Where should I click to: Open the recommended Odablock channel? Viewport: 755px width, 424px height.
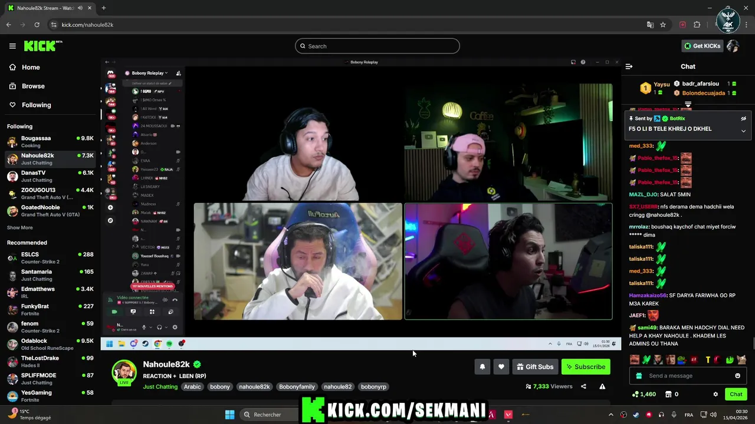click(x=50, y=344)
